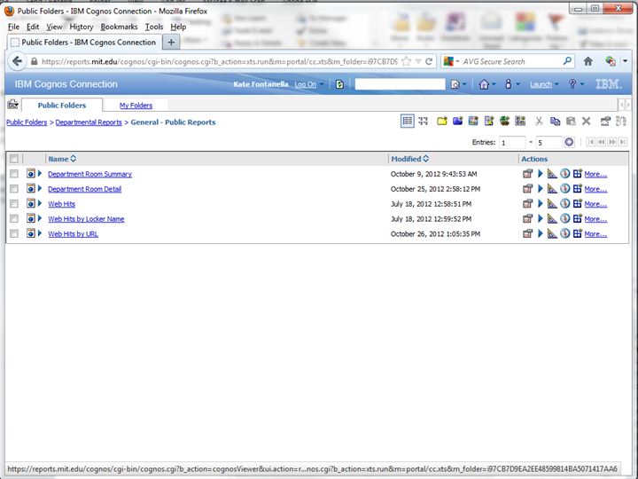The width and height of the screenshot is (638, 479).
Task: Click the Cognos search input field
Action: pyautogui.click(x=400, y=84)
